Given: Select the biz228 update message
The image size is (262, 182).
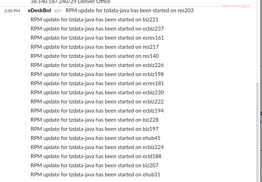Looking at the screenshot, I should pyautogui.click(x=94, y=120).
